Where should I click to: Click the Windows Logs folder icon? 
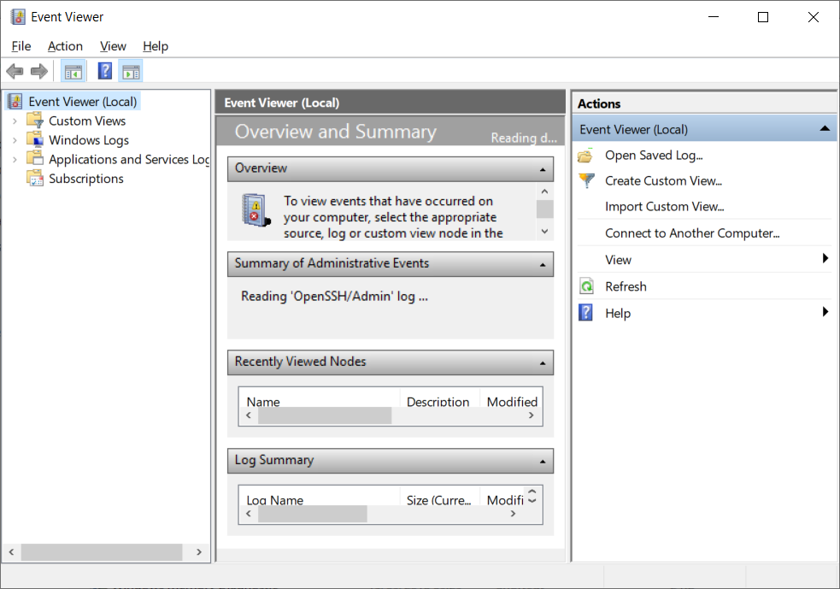coord(35,139)
